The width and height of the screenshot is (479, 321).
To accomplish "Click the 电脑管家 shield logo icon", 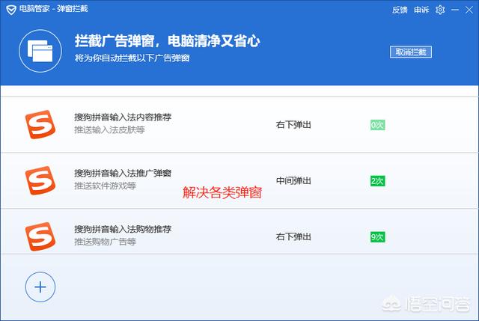I will [11, 10].
